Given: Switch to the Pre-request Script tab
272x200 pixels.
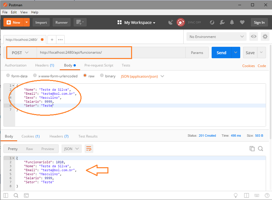Looking at the screenshot, I should 99,65.
